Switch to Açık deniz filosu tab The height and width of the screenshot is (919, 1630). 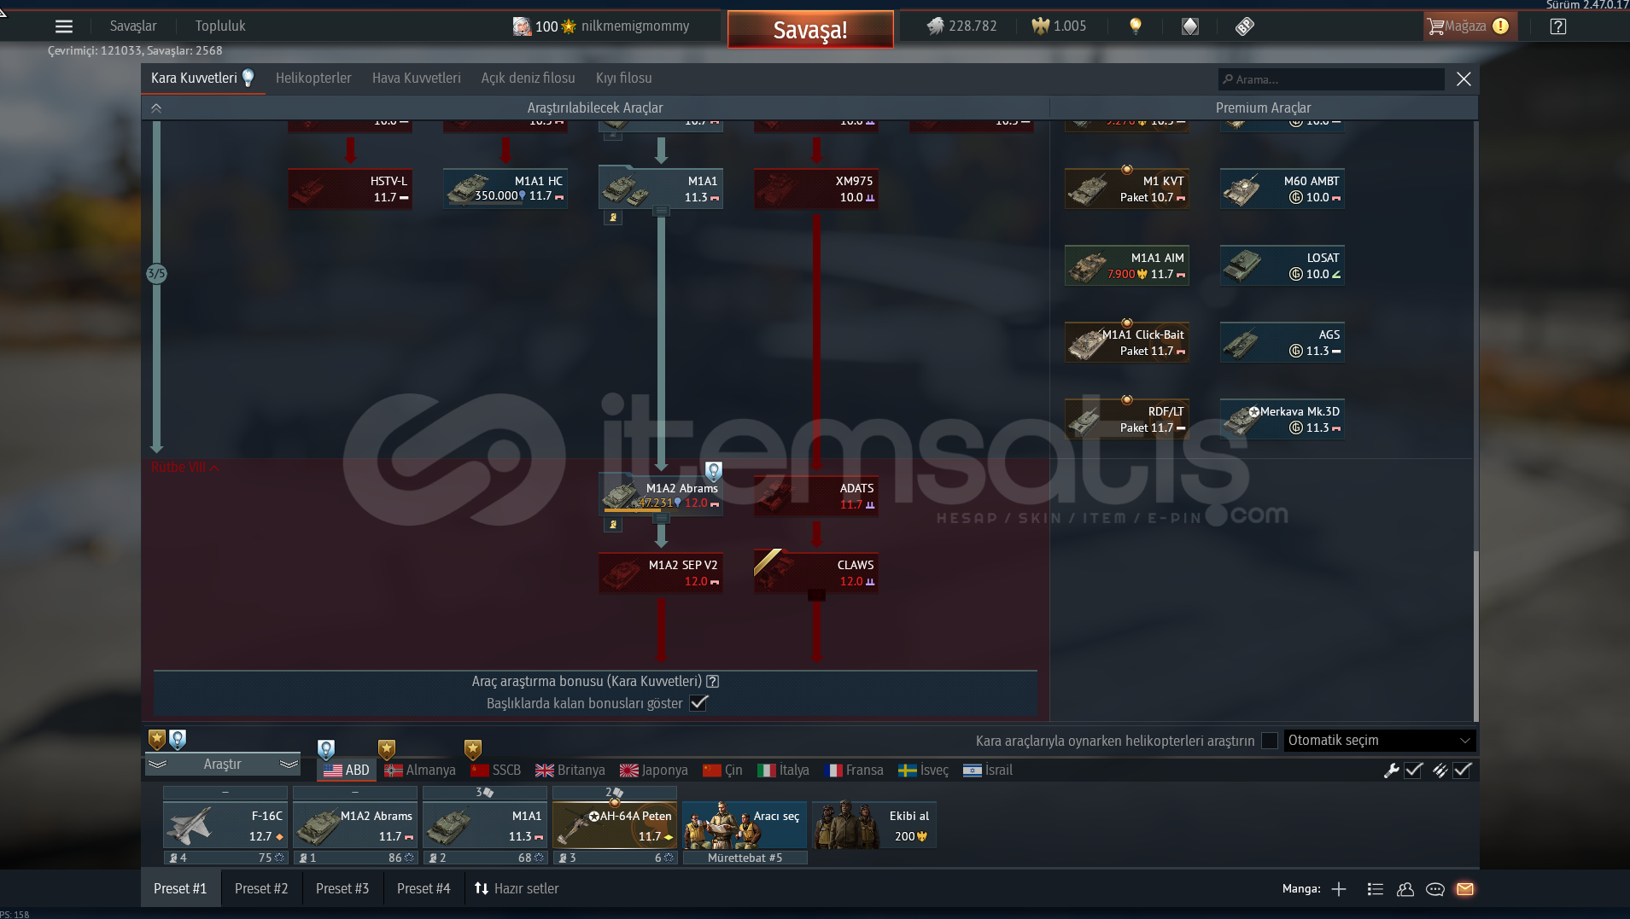tap(529, 79)
